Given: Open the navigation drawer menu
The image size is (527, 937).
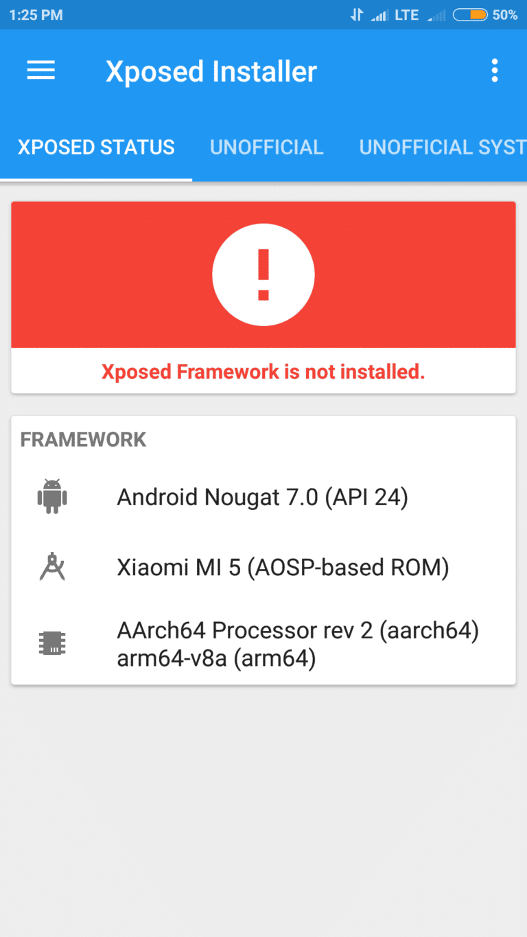Looking at the screenshot, I should (x=40, y=71).
